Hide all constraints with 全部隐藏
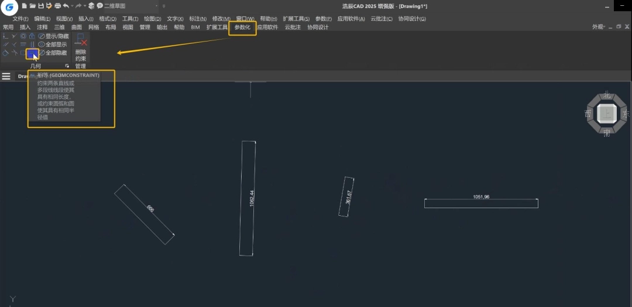The height and width of the screenshot is (307, 632). [53, 53]
